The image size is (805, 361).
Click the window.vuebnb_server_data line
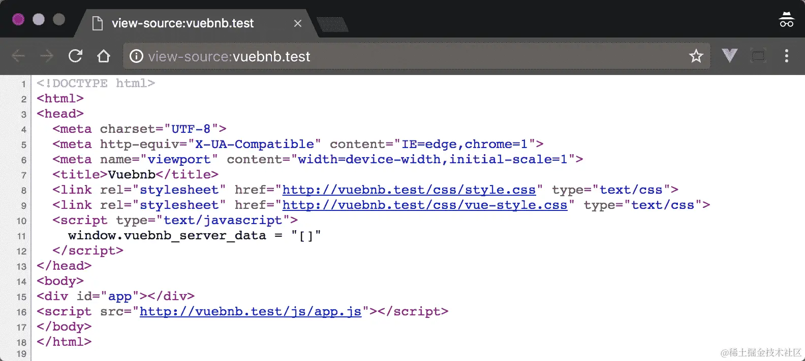[194, 235]
